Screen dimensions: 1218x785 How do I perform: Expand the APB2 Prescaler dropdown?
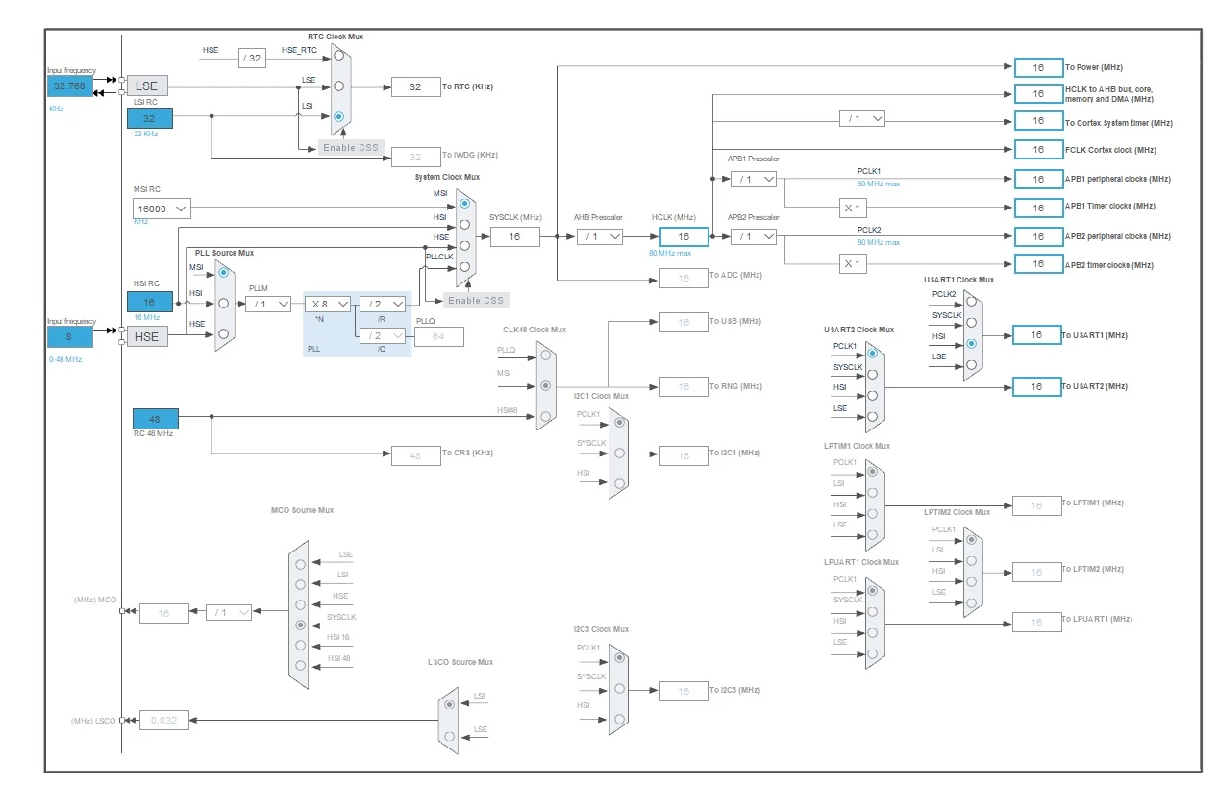coord(754,236)
